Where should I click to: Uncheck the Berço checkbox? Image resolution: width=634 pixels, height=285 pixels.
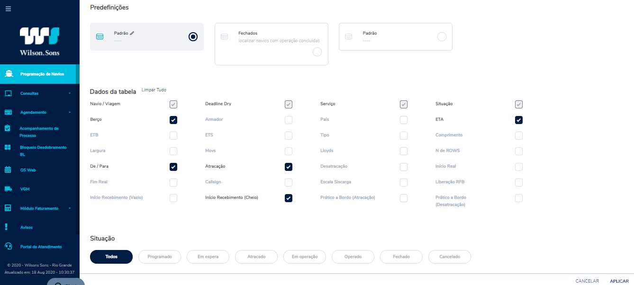(x=173, y=120)
